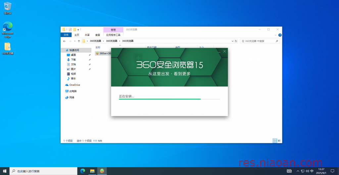Minimize the Explorer window

tap(260, 29)
